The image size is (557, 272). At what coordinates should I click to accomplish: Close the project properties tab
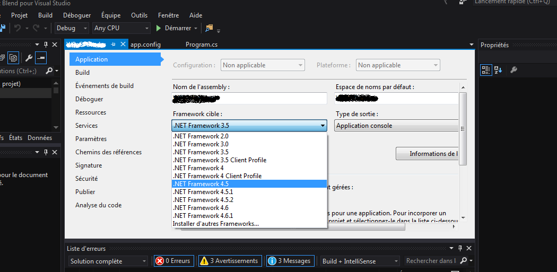tap(123, 44)
